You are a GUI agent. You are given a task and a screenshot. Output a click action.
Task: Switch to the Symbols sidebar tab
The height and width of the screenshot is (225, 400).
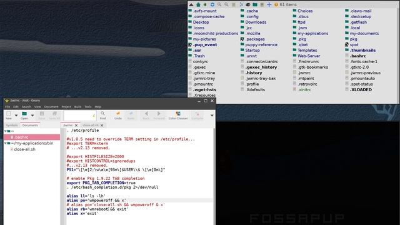coord(12,125)
